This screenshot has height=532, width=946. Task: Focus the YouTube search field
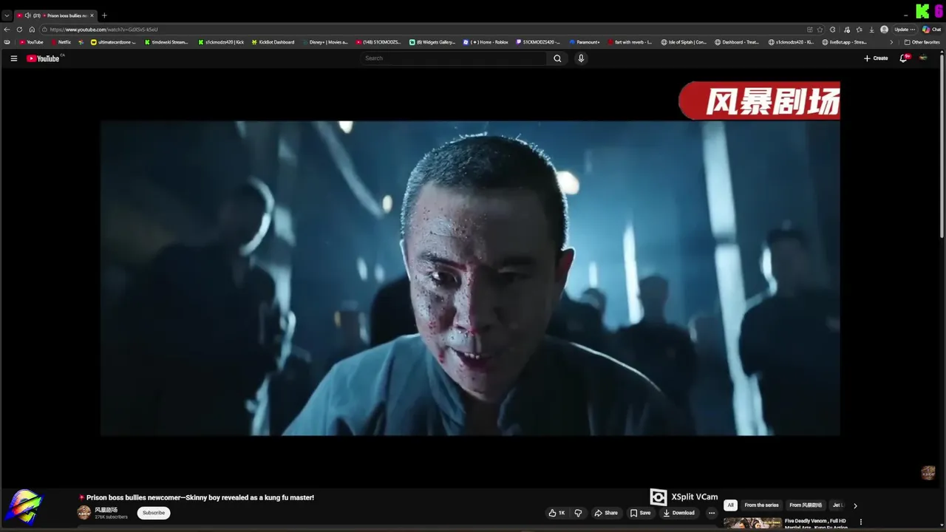455,58
